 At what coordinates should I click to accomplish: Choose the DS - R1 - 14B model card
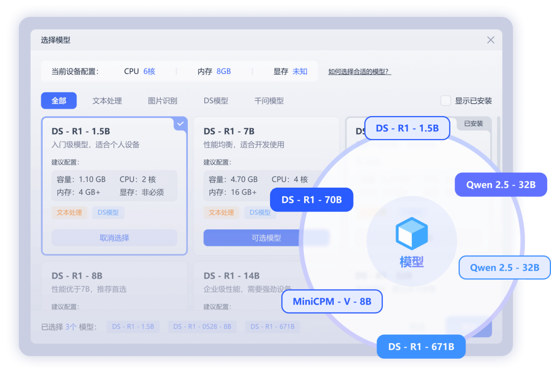coord(246,287)
